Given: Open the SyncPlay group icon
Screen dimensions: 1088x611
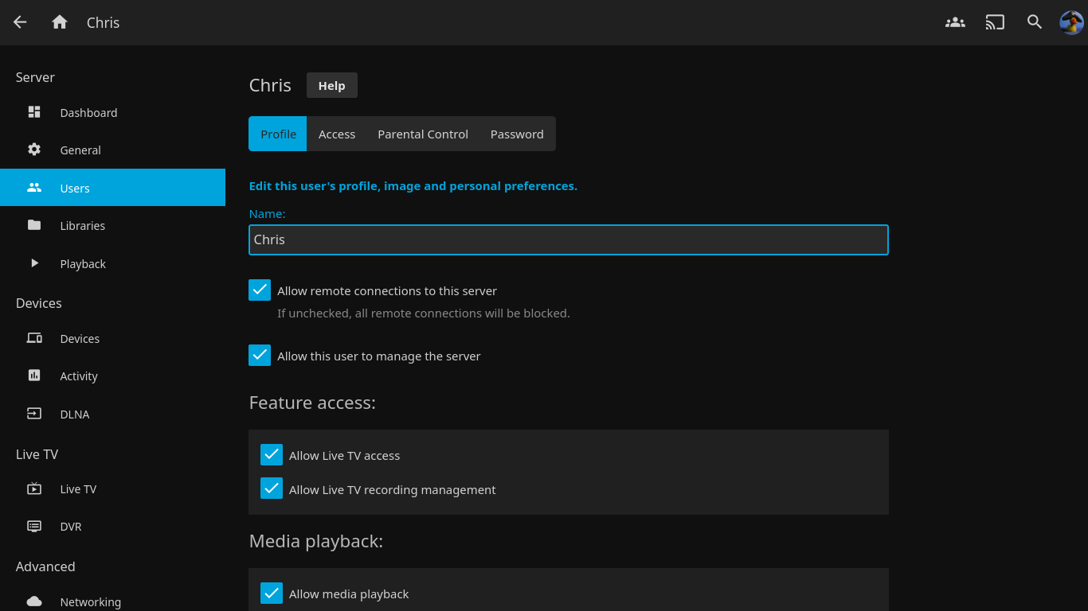Looking at the screenshot, I should click(955, 22).
